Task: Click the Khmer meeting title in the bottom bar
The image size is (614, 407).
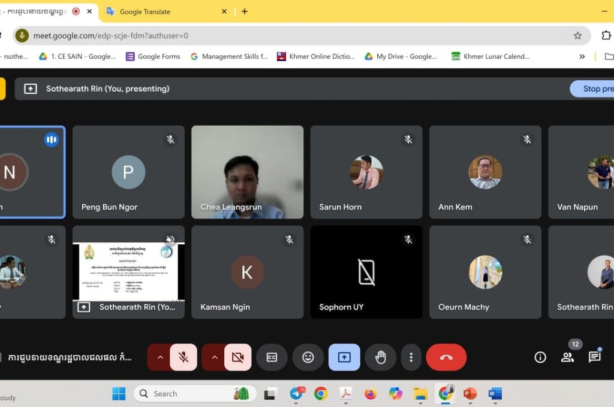Action: coord(70,357)
